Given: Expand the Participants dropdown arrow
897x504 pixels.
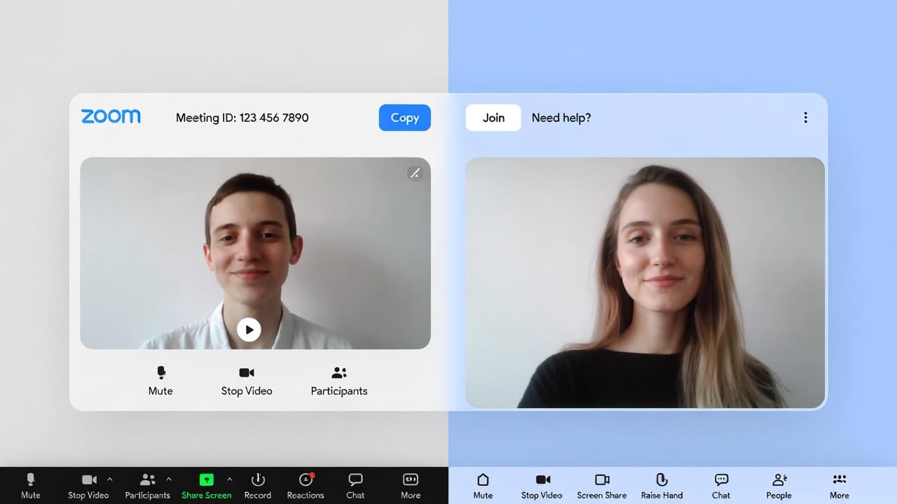Looking at the screenshot, I should [x=169, y=479].
